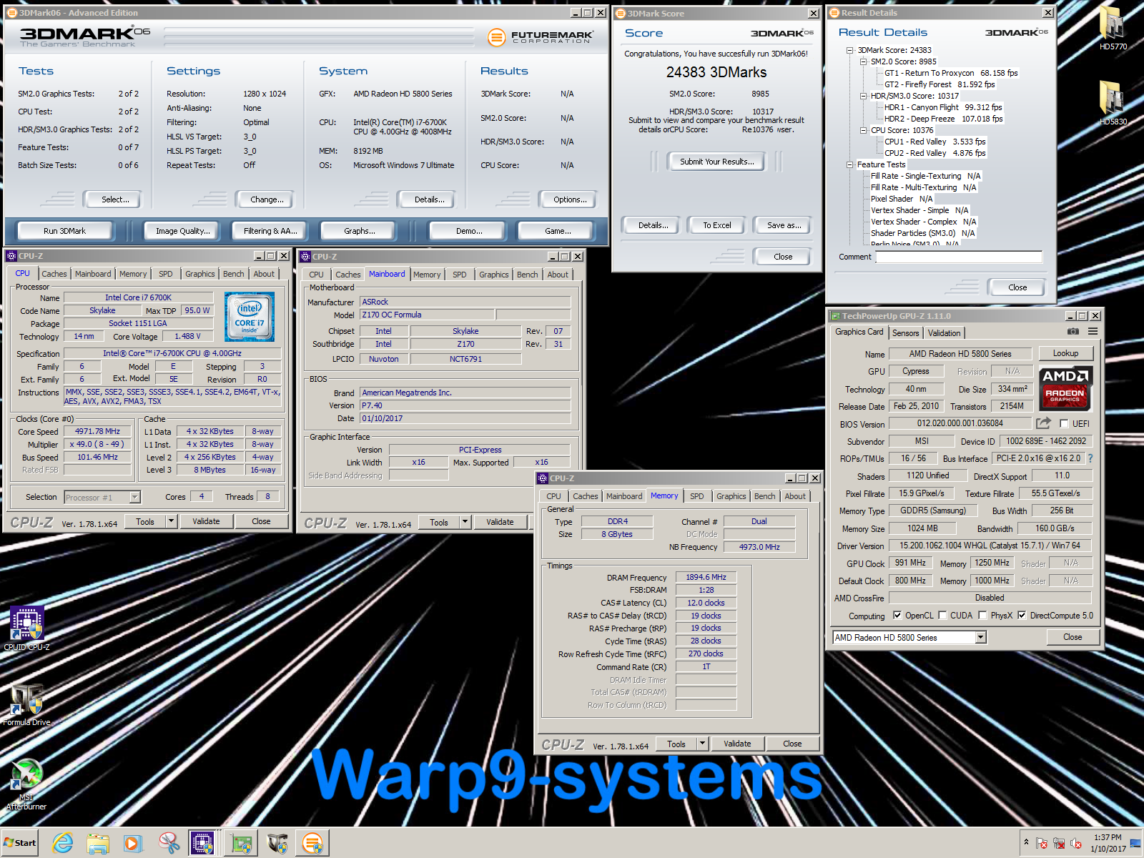The image size is (1144, 858).
Task: Open Graphics tab in CPU-Z Memory window
Action: click(x=731, y=496)
